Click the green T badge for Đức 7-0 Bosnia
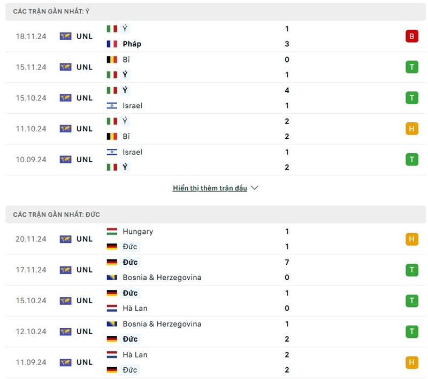The image size is (428, 379). pyautogui.click(x=412, y=270)
